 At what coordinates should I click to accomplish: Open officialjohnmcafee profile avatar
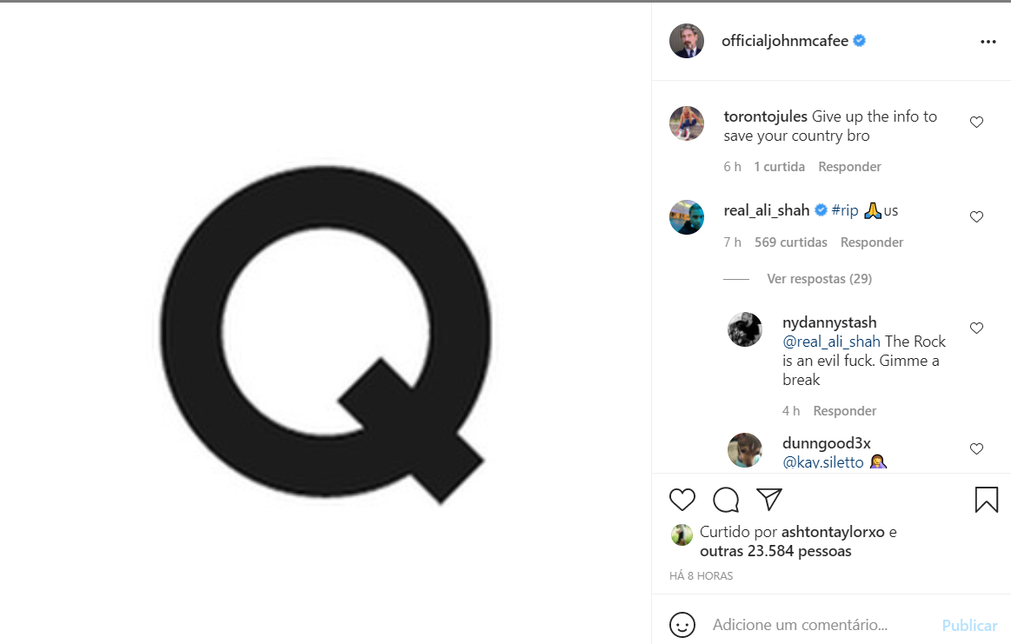[x=687, y=41]
